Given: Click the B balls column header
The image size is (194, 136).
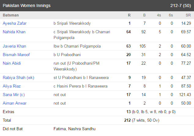Looking at the screenshot, I should tap(144, 15).
